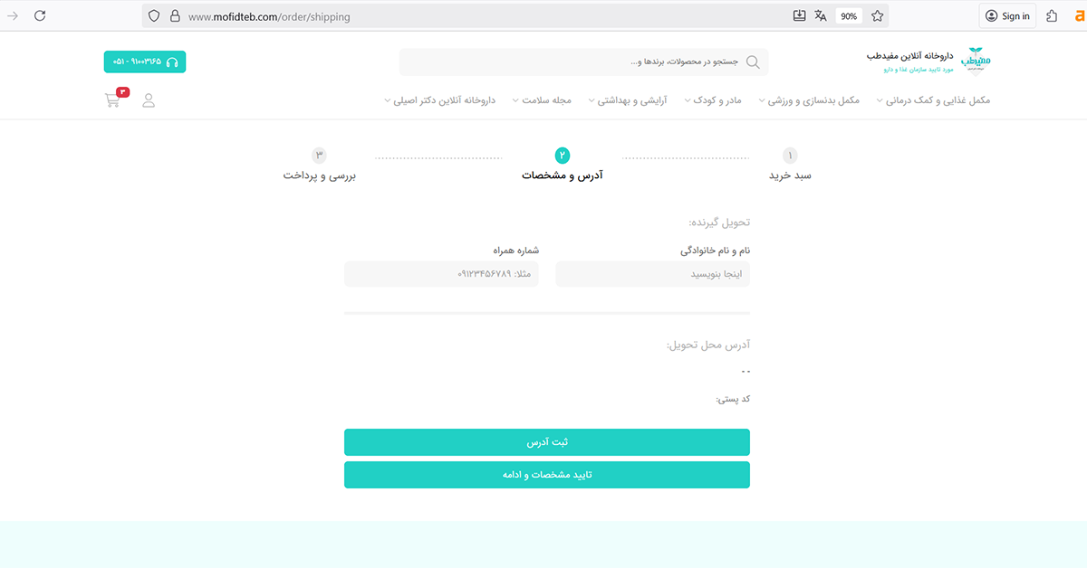Click the تایید مشخصات و ادامه button

point(547,475)
